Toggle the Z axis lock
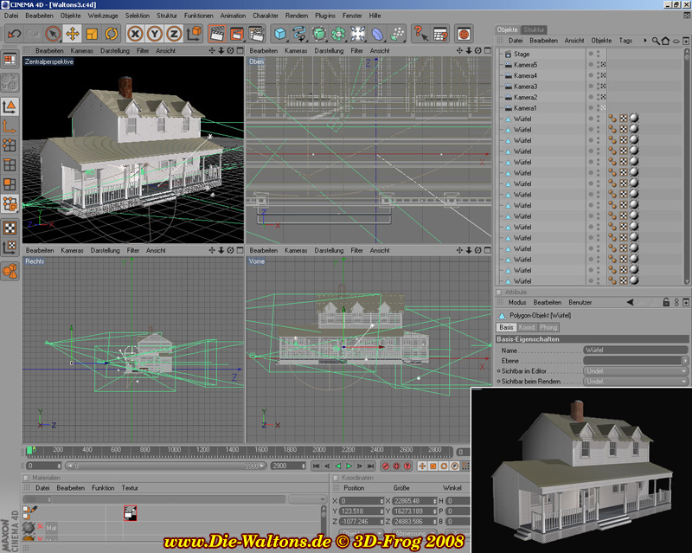 click(175, 34)
